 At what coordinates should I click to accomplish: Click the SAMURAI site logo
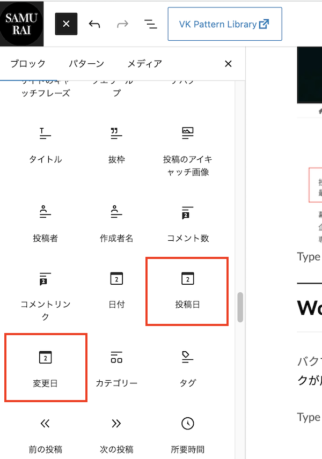coord(21,24)
